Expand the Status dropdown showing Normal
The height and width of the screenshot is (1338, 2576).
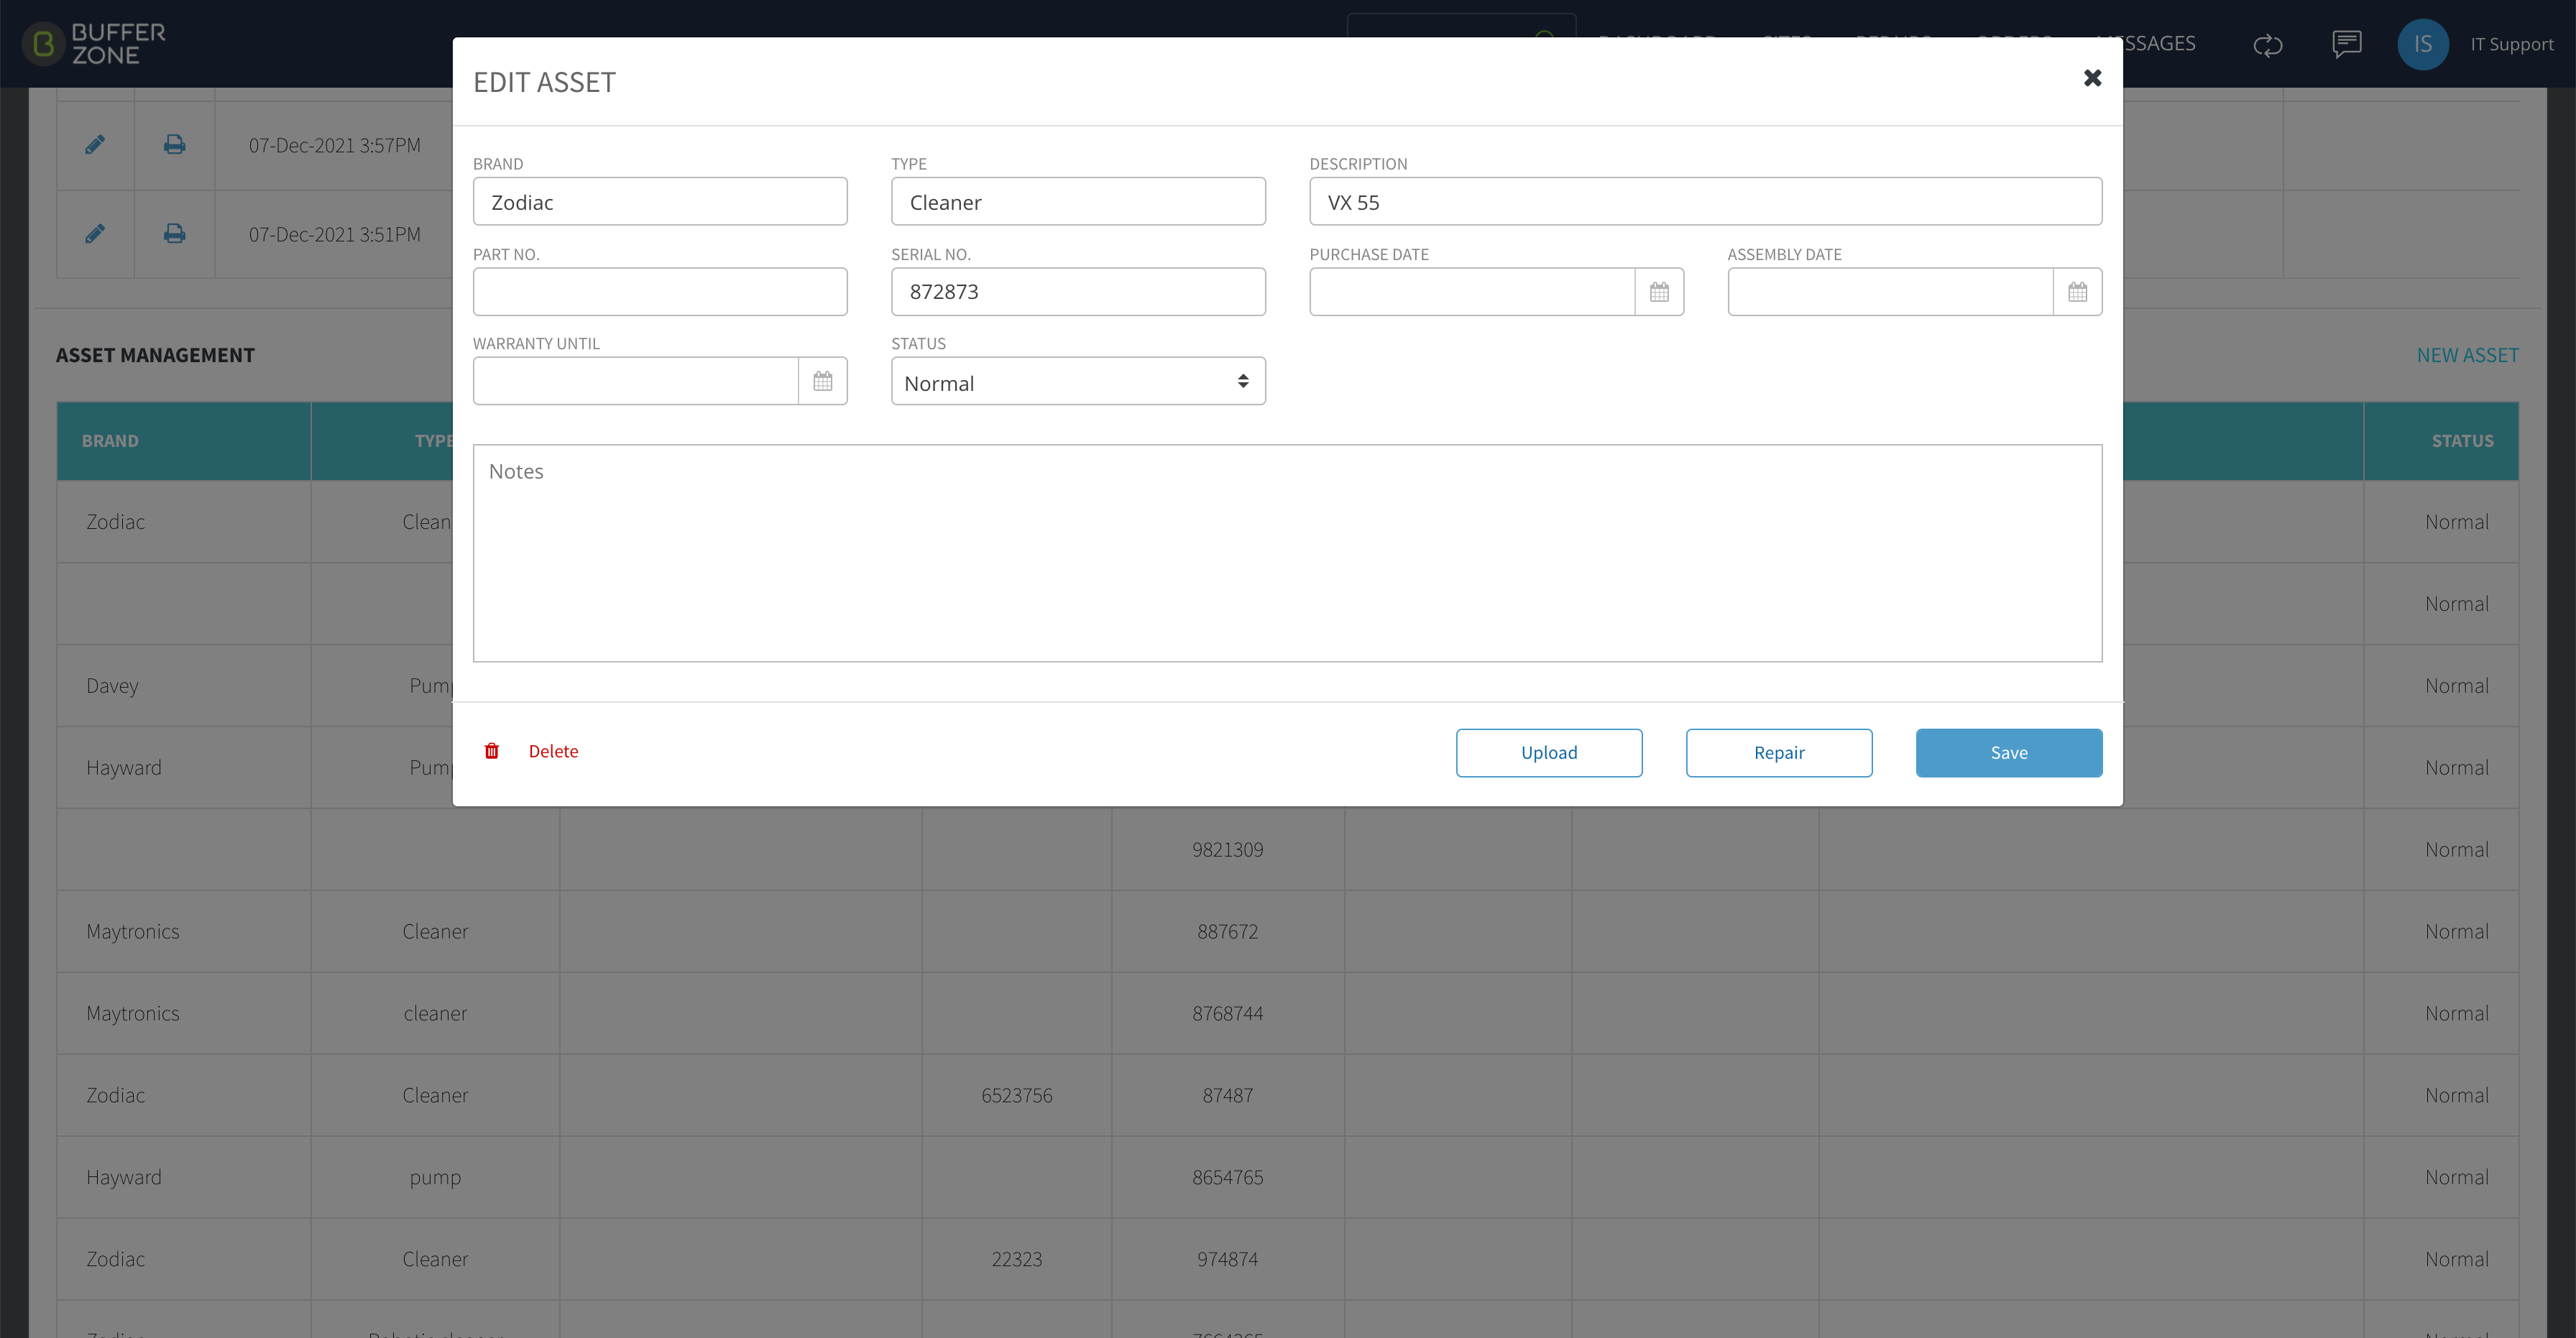[x=1078, y=381]
